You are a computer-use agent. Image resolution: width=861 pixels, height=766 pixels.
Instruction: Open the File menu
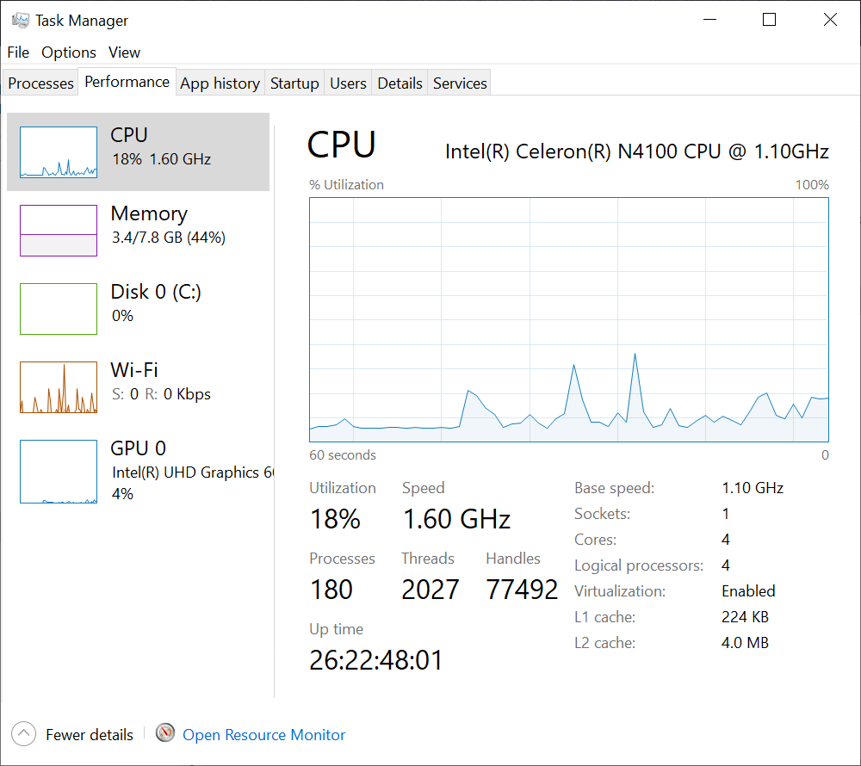point(18,53)
